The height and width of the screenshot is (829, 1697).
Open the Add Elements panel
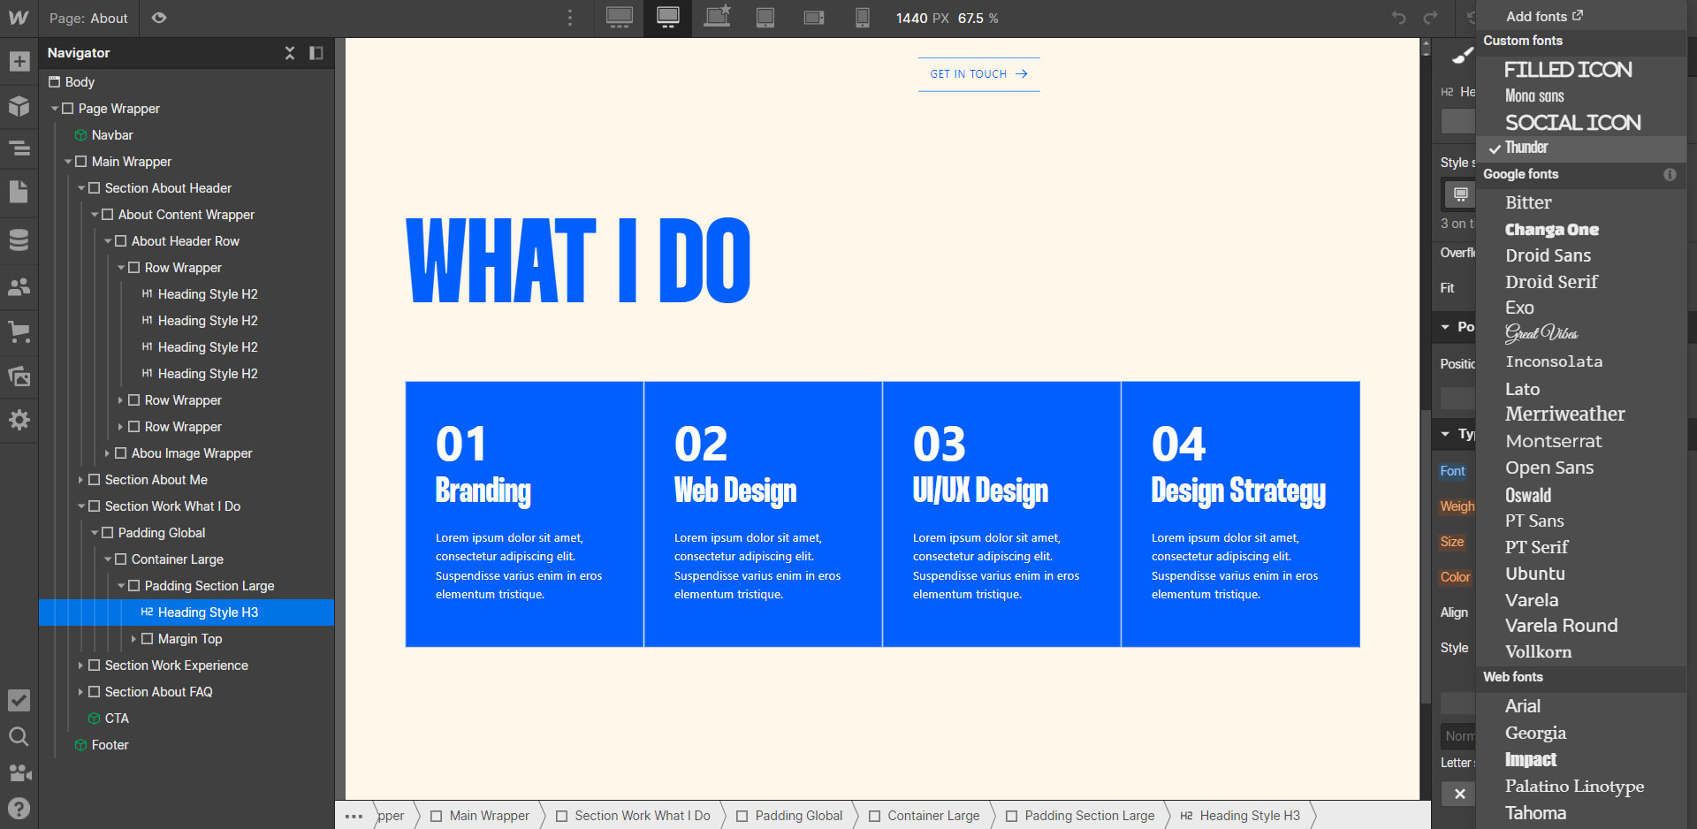pos(19,61)
